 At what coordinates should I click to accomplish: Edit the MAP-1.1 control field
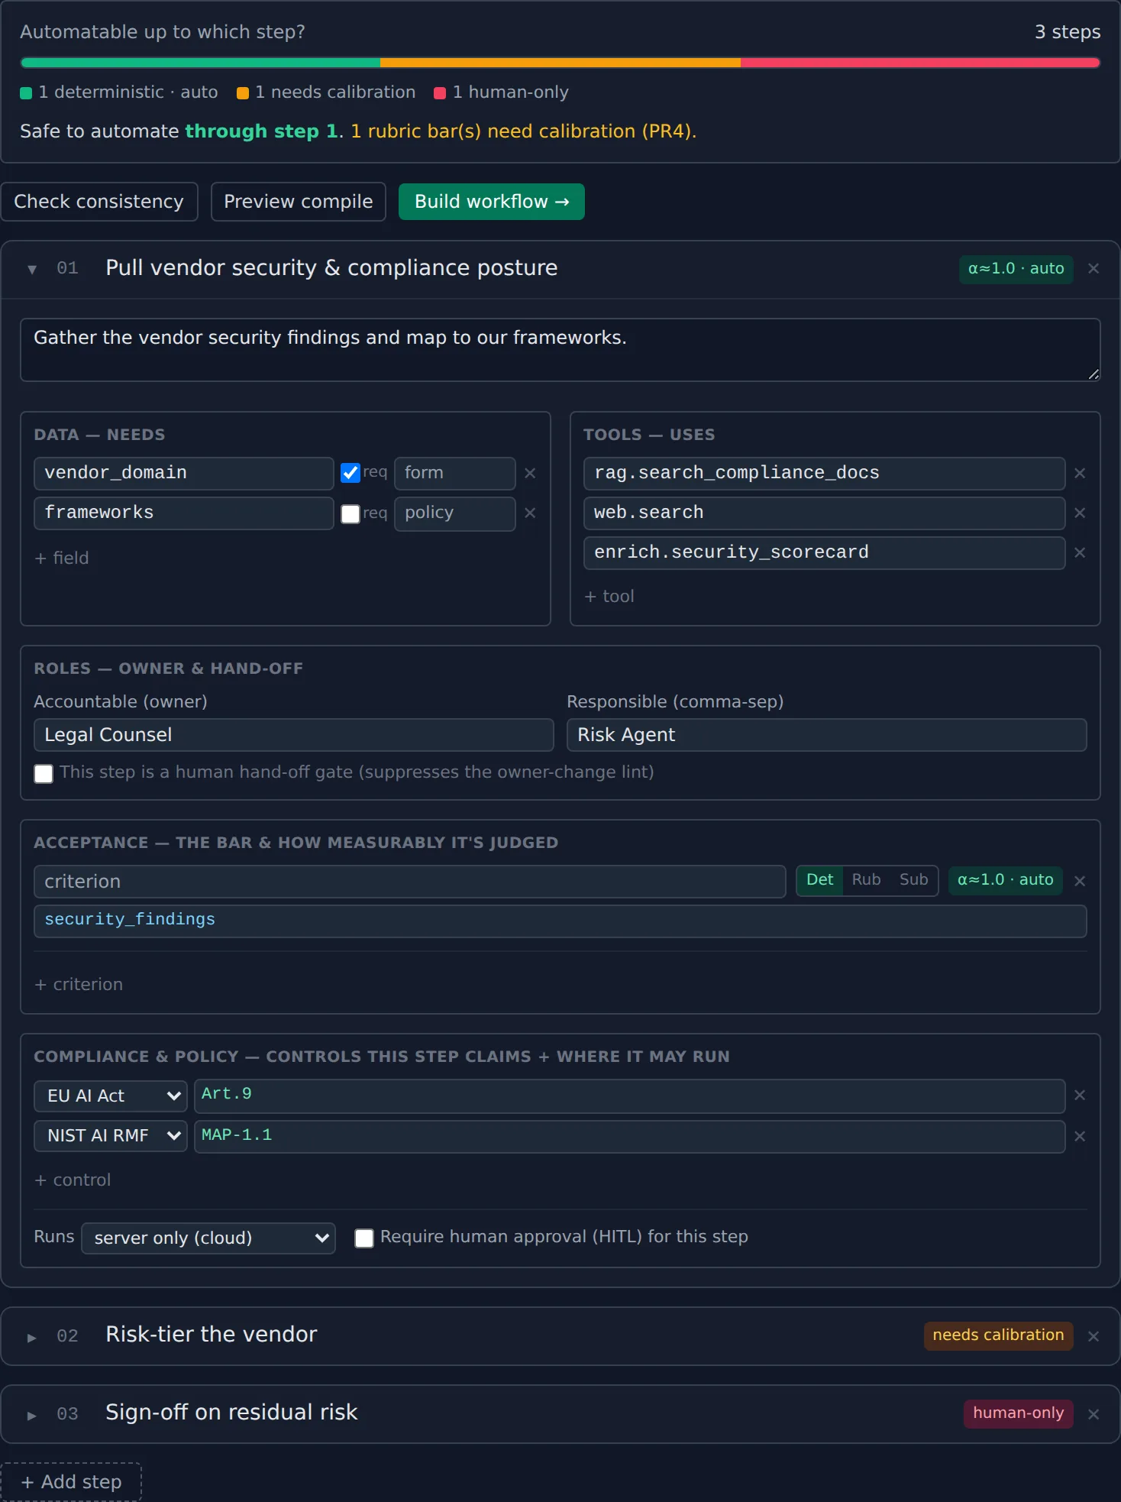click(630, 1137)
